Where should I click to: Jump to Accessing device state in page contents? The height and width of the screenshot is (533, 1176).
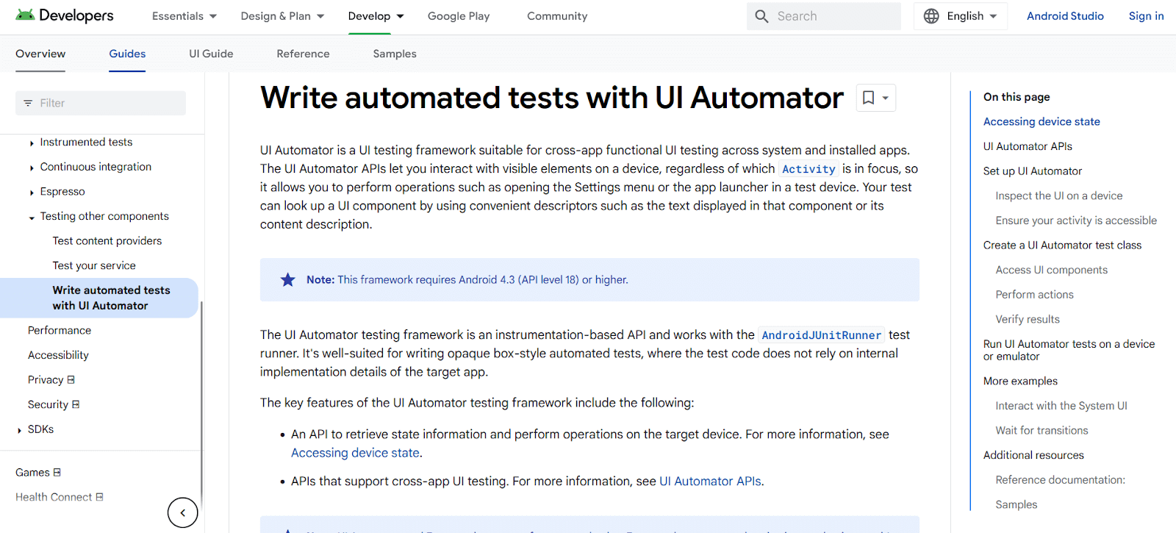(x=1041, y=122)
